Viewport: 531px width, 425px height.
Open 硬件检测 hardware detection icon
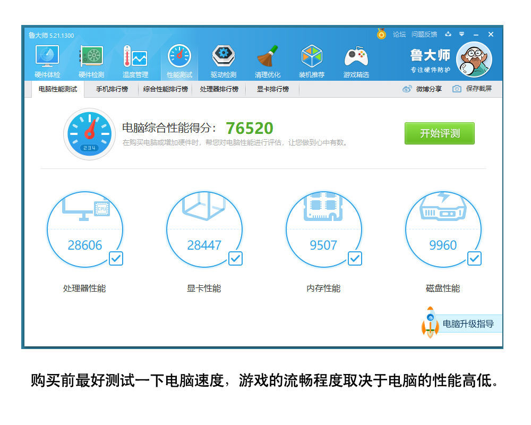point(91,61)
